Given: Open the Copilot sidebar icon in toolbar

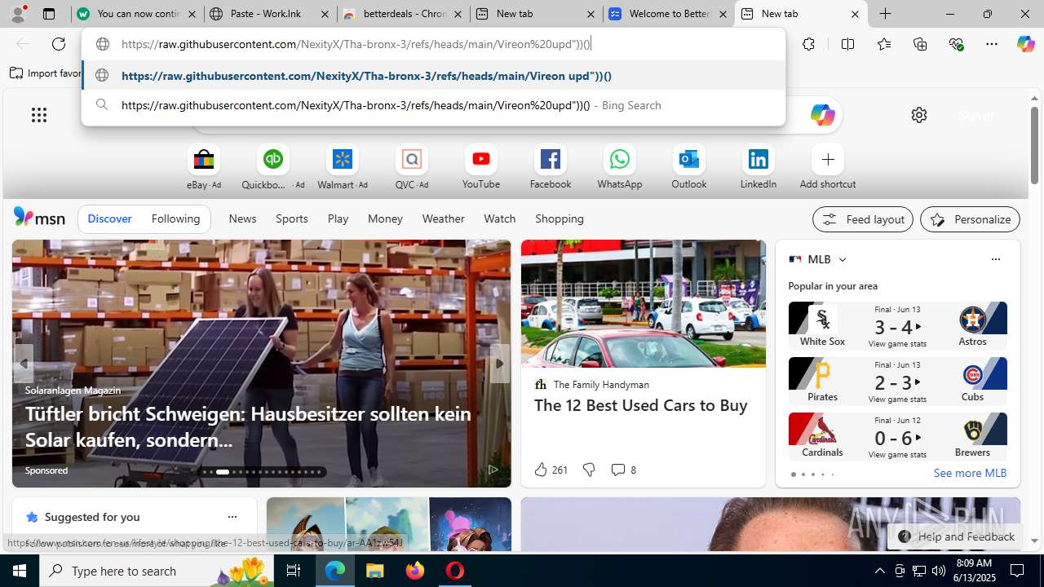Looking at the screenshot, I should click(1025, 44).
